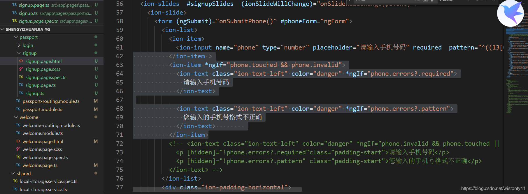528x194 pixels.
Task: Click phone.errors?.required on line 64
Action: [410, 74]
